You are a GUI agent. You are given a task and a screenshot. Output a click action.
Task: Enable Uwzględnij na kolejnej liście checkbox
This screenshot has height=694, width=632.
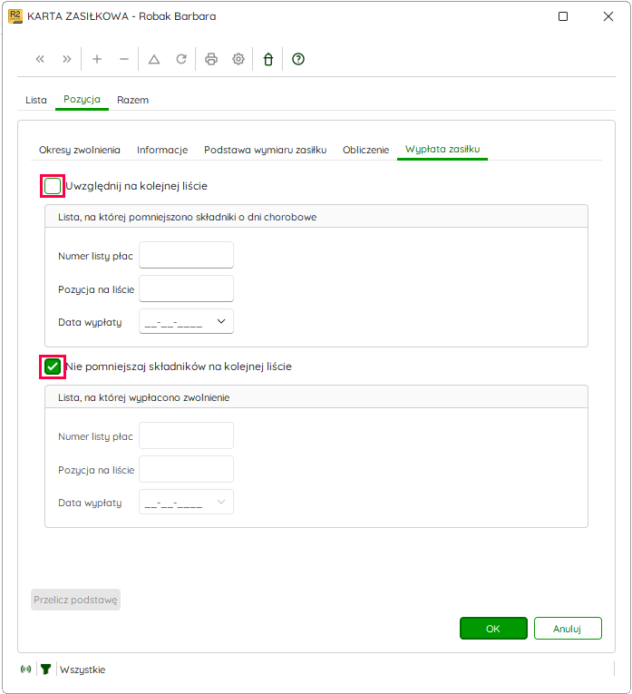(x=53, y=186)
